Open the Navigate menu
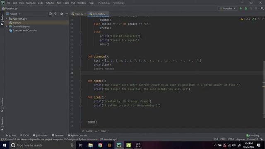The image size is (265, 149). (x=31, y=3)
